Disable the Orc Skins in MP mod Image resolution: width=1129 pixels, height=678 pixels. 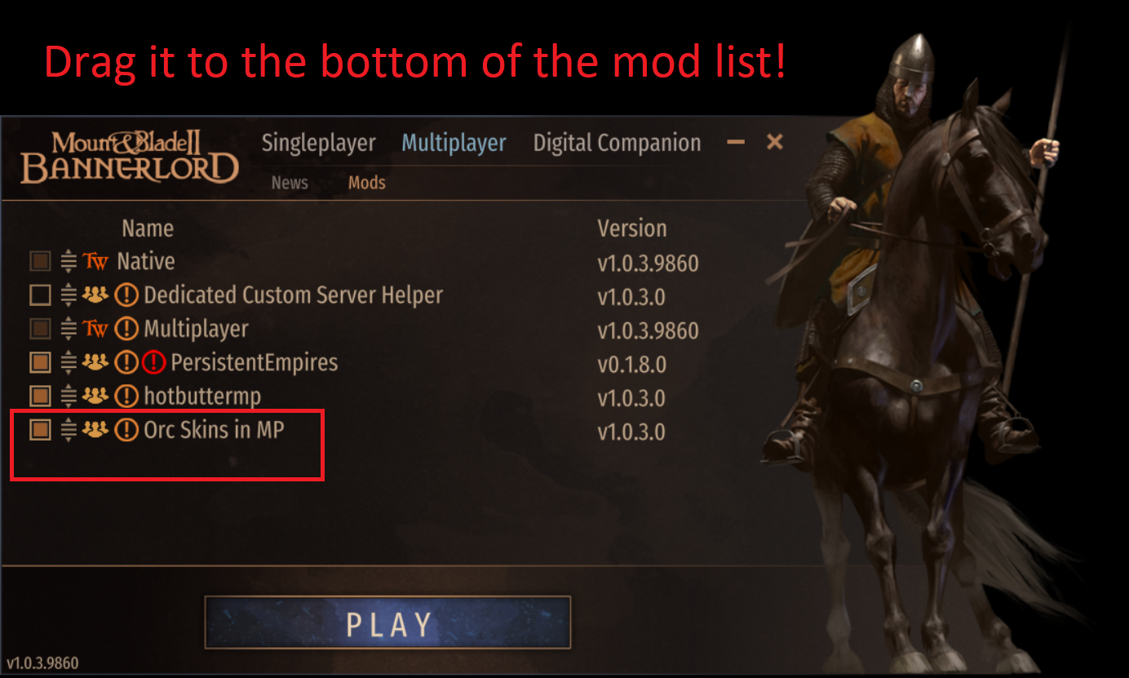(40, 429)
